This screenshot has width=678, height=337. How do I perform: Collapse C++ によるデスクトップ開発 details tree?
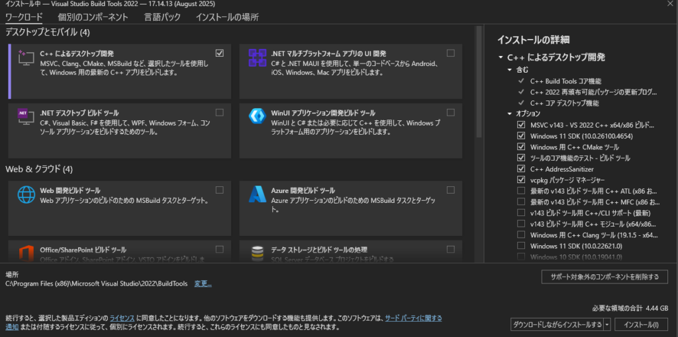pos(501,57)
